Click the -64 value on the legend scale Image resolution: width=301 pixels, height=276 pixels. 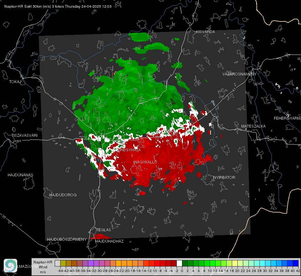(60, 271)
